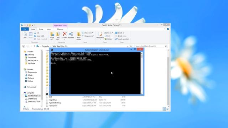
Task: Click the New folder icon in Quick Access Toolbar
Action: (x=30, y=25)
